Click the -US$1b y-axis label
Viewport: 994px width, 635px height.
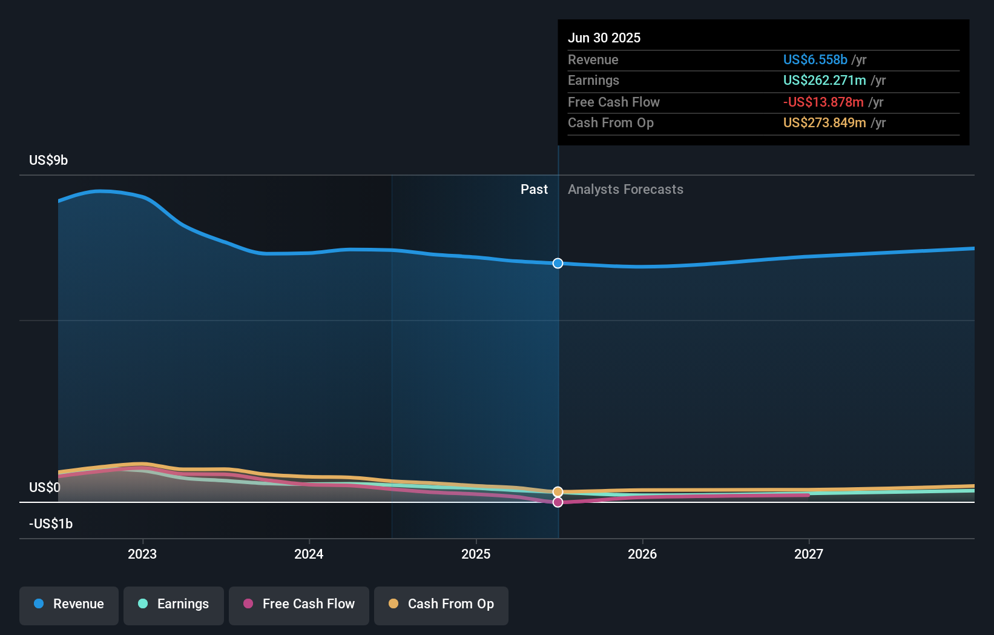[51, 524]
